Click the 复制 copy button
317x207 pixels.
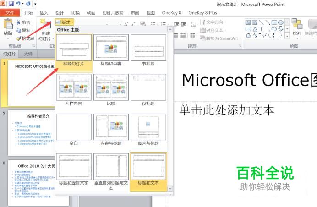24,30
